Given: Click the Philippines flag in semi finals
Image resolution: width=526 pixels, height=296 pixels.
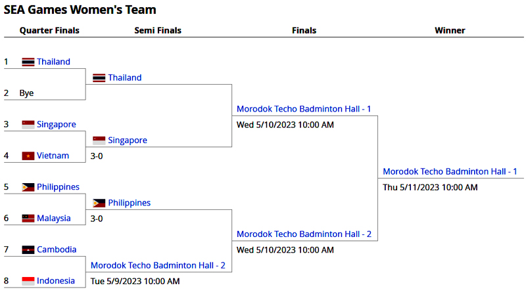Looking at the screenshot, I should point(99,203).
